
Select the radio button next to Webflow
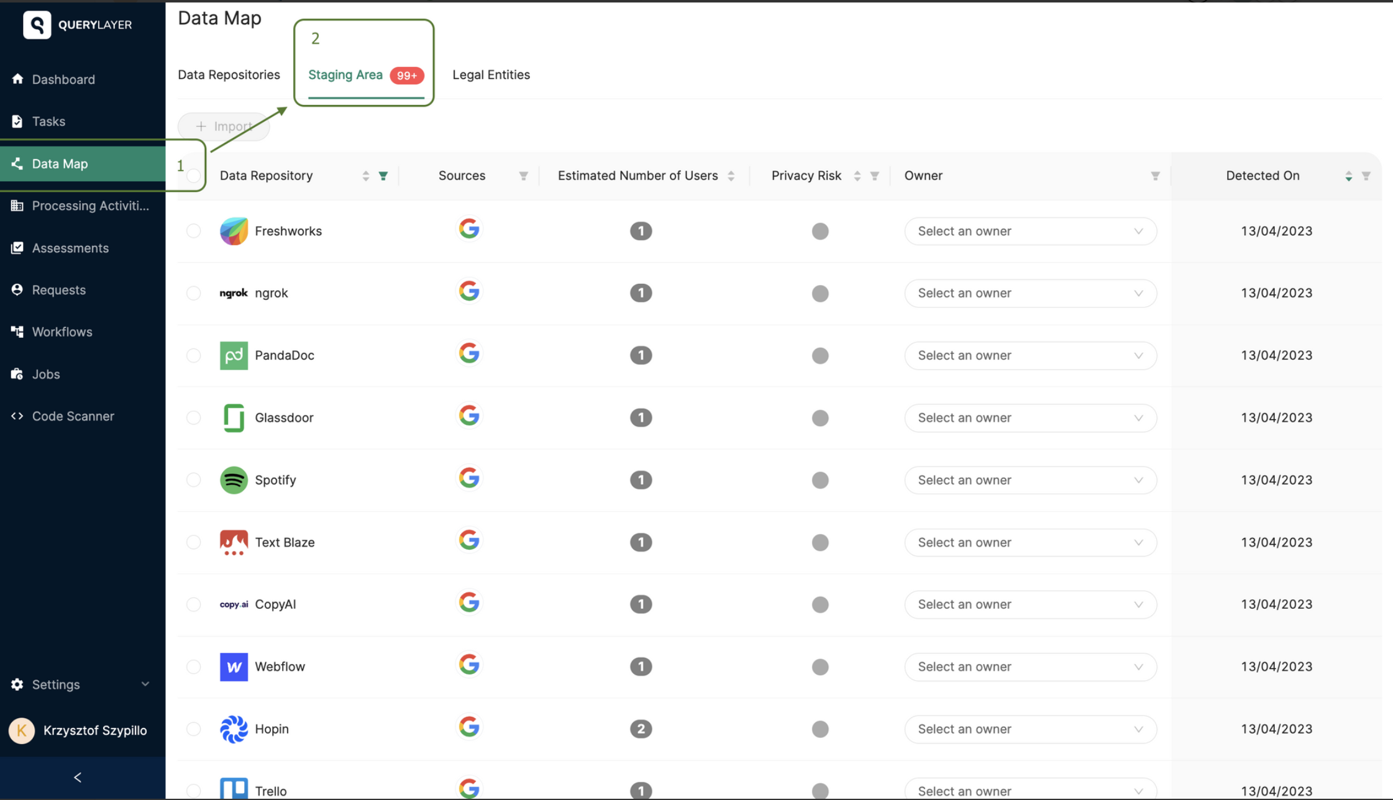click(x=193, y=666)
